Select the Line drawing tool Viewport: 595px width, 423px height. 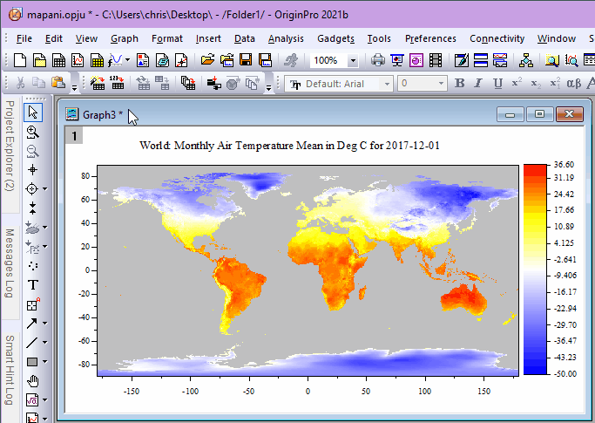(x=32, y=343)
